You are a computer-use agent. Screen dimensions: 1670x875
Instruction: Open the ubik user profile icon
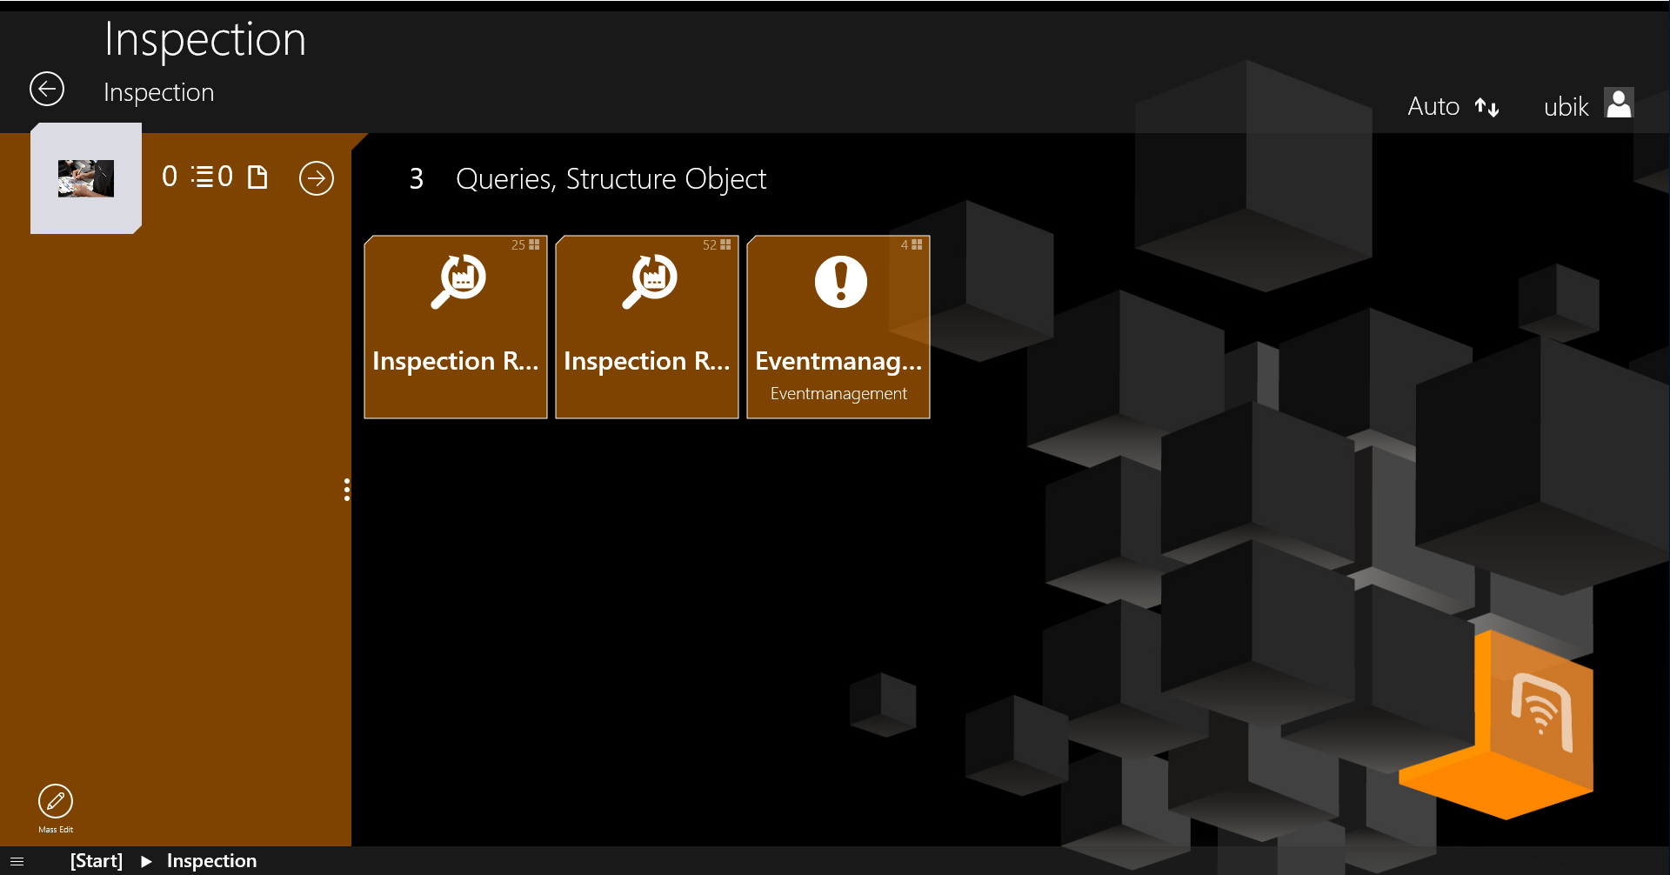coord(1618,104)
